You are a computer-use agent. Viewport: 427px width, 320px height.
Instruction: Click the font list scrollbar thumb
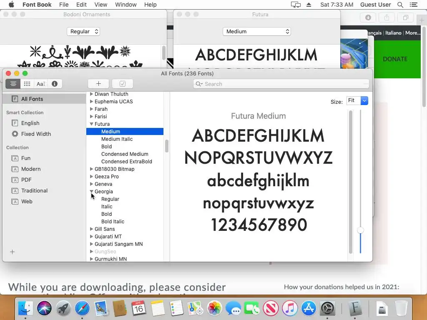(x=167, y=146)
